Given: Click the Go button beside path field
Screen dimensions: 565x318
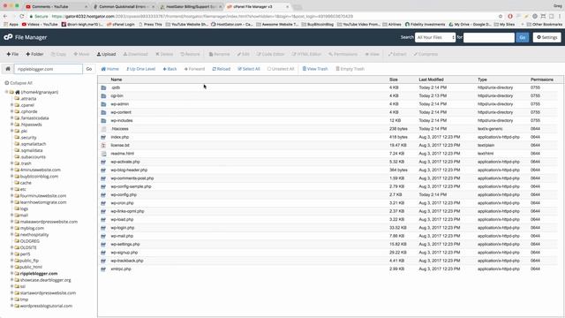Looking at the screenshot, I should coord(88,69).
